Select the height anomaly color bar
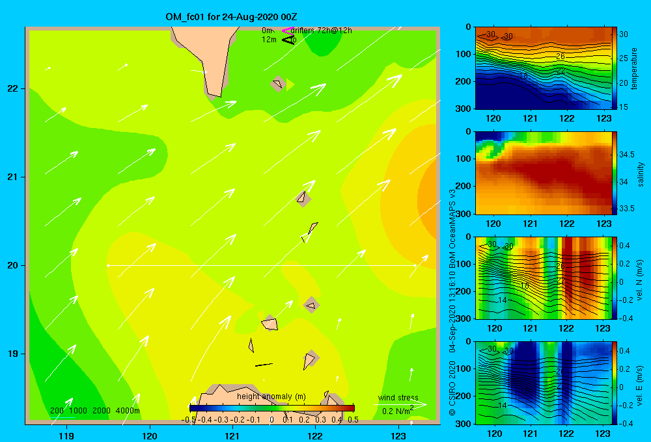Viewport: 651px width, 442px height. click(x=271, y=408)
